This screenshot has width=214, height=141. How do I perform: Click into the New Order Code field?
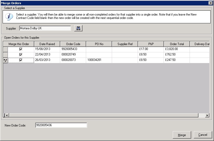tap(61, 125)
